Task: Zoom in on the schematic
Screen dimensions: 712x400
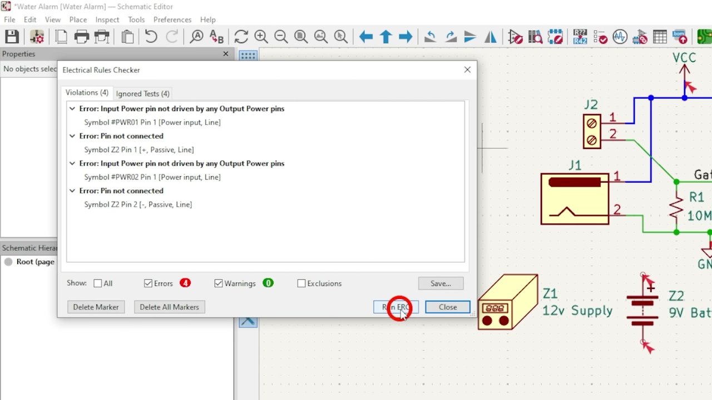Action: click(x=261, y=37)
